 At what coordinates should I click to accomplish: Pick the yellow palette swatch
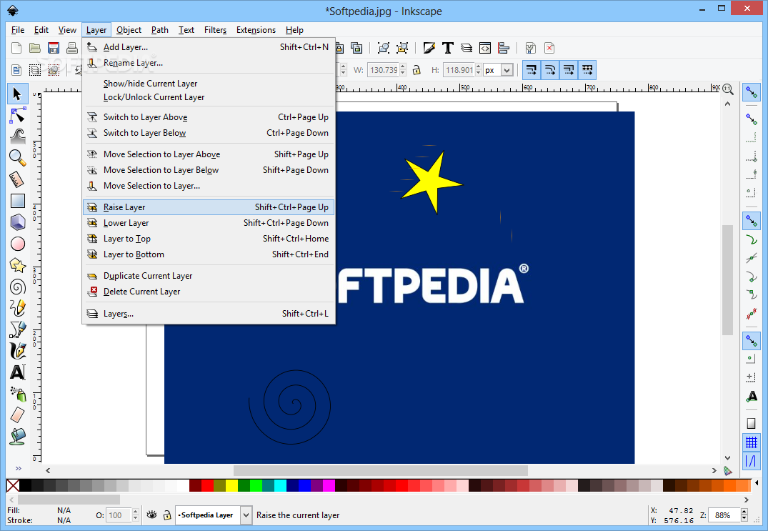(231, 485)
